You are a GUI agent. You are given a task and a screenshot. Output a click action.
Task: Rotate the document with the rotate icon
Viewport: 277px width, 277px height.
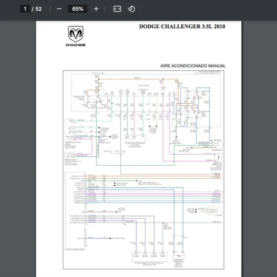point(132,9)
